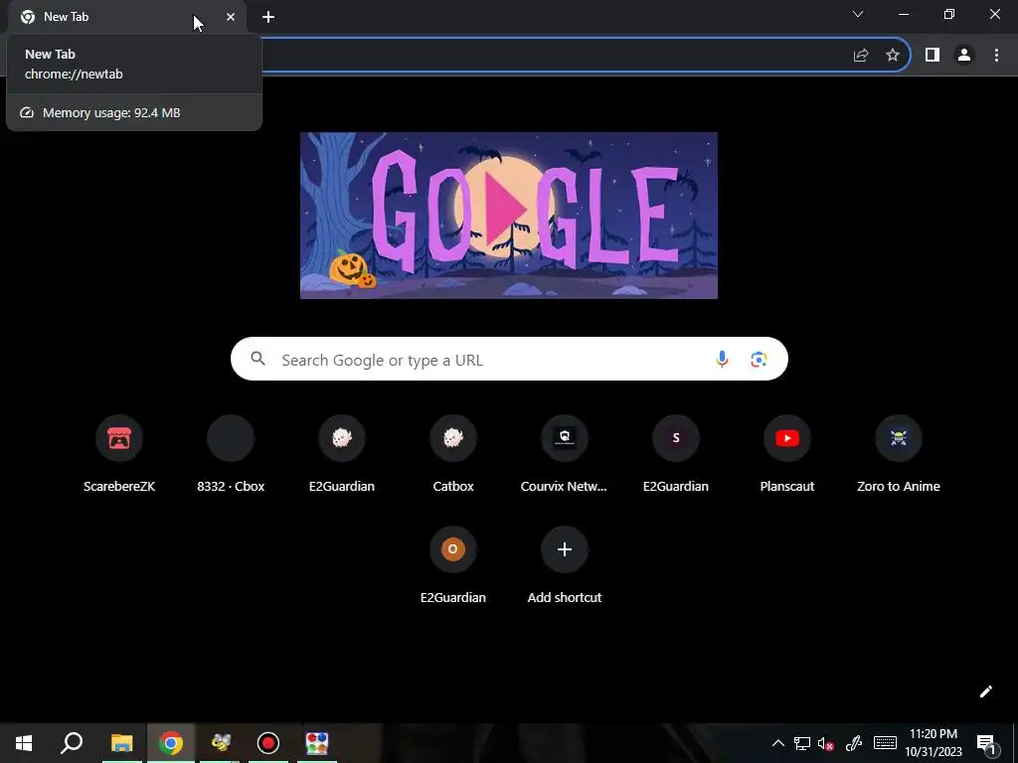Open Chrome three-dot menu
This screenshot has width=1018, height=763.
click(996, 56)
